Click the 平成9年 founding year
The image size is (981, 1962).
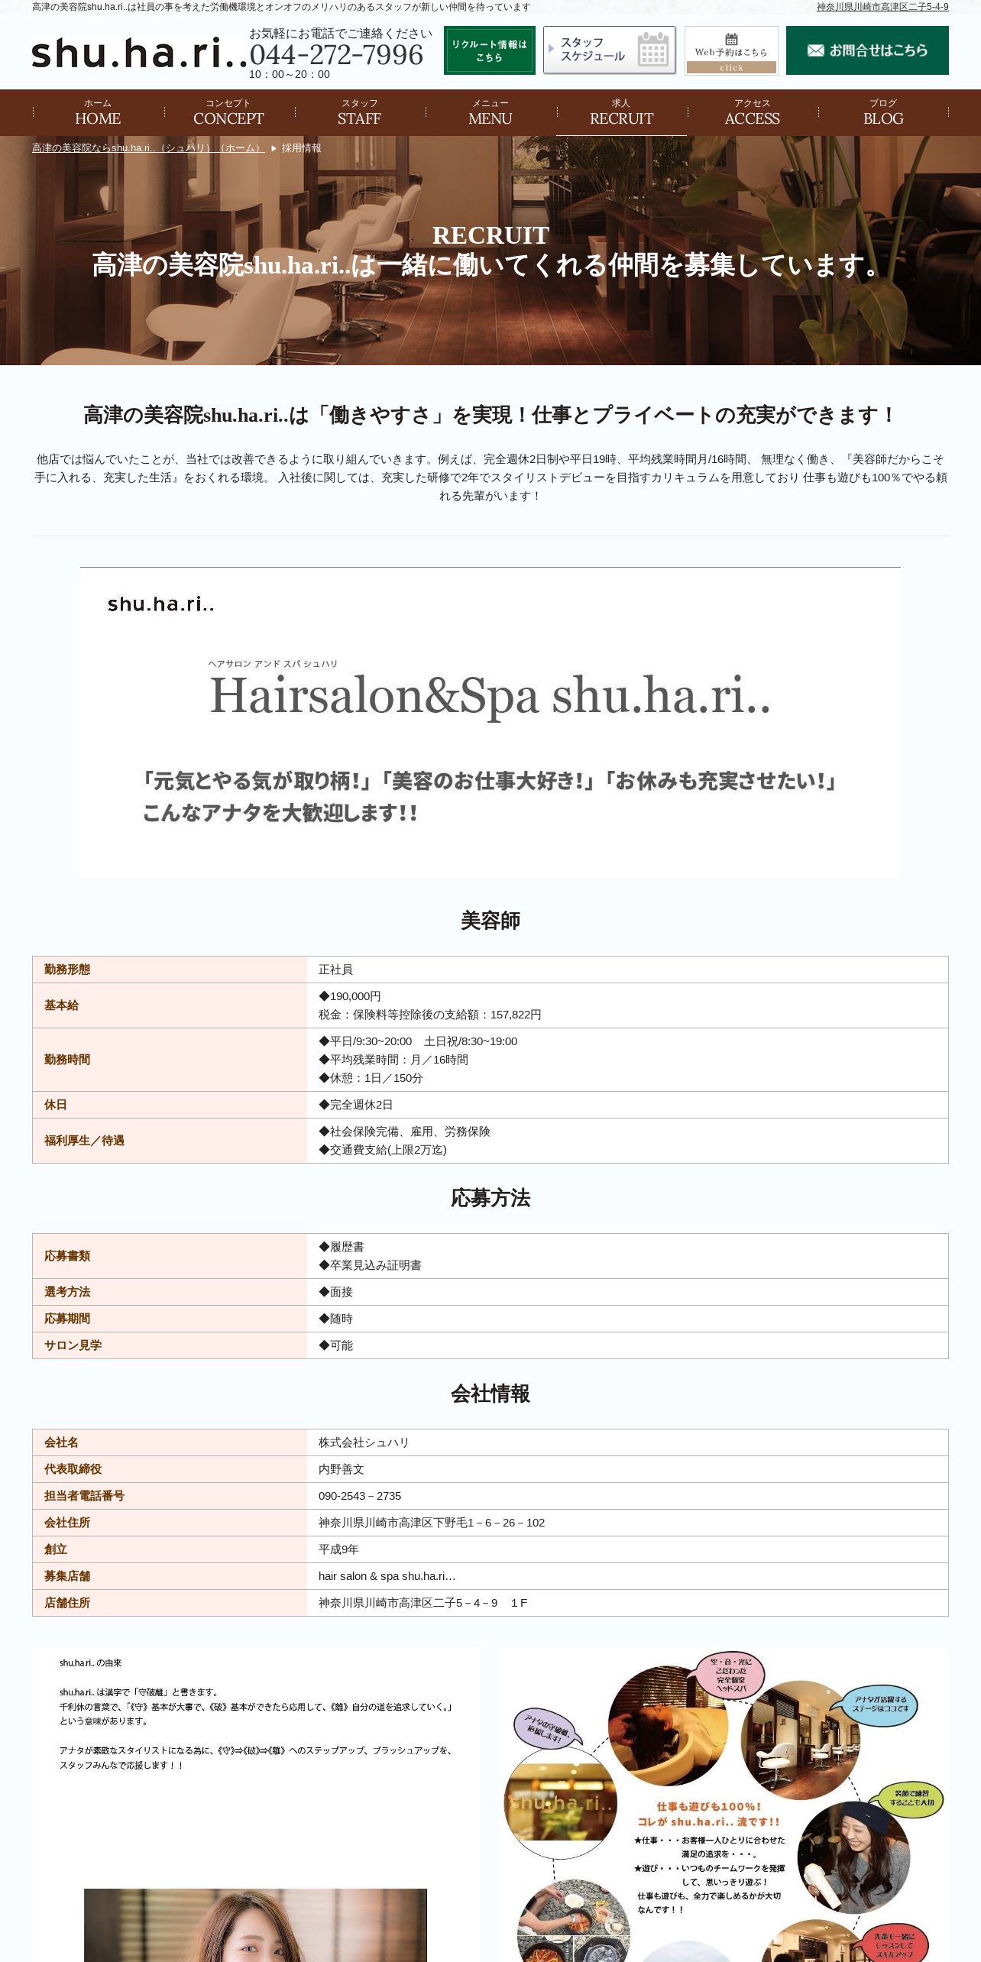(338, 1549)
